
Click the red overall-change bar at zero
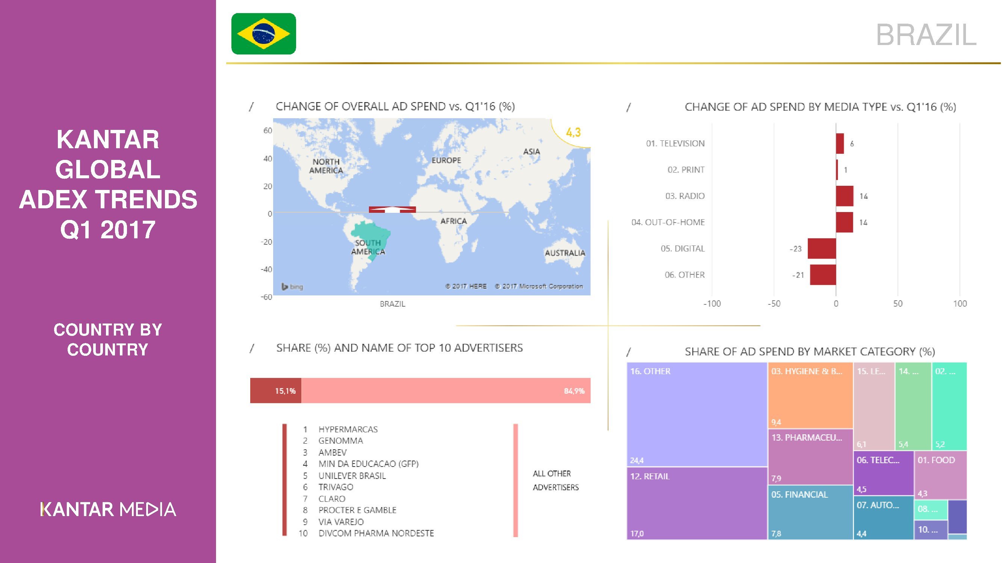tap(392, 209)
